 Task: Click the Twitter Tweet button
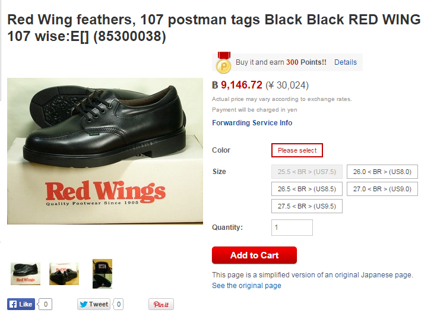[94, 305]
